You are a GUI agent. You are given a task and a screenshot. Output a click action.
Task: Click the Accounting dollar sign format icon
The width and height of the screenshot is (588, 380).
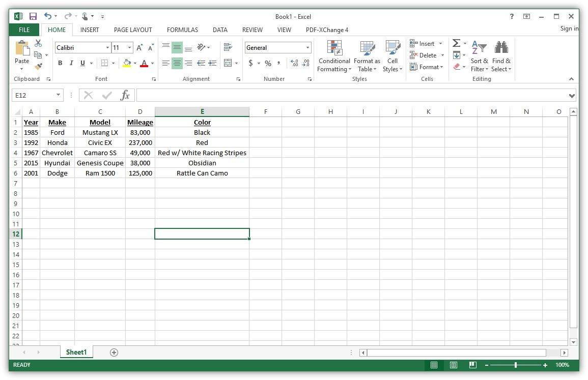coord(250,63)
